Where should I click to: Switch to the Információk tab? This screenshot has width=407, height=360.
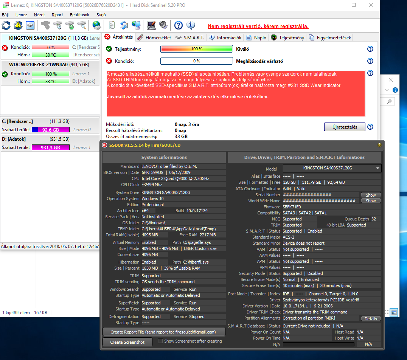click(225, 38)
